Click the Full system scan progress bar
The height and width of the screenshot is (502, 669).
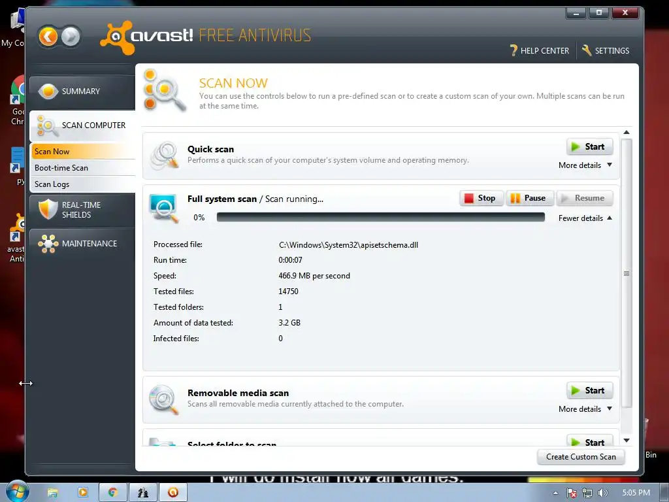pyautogui.click(x=381, y=217)
